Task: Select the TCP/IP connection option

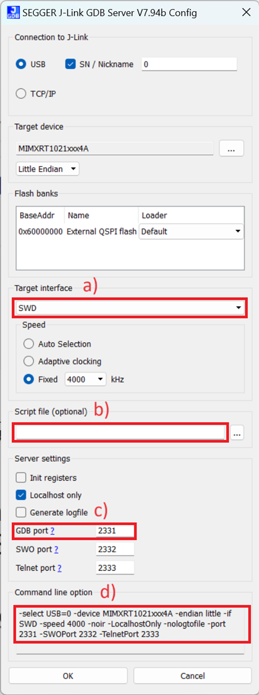Action: (x=21, y=94)
